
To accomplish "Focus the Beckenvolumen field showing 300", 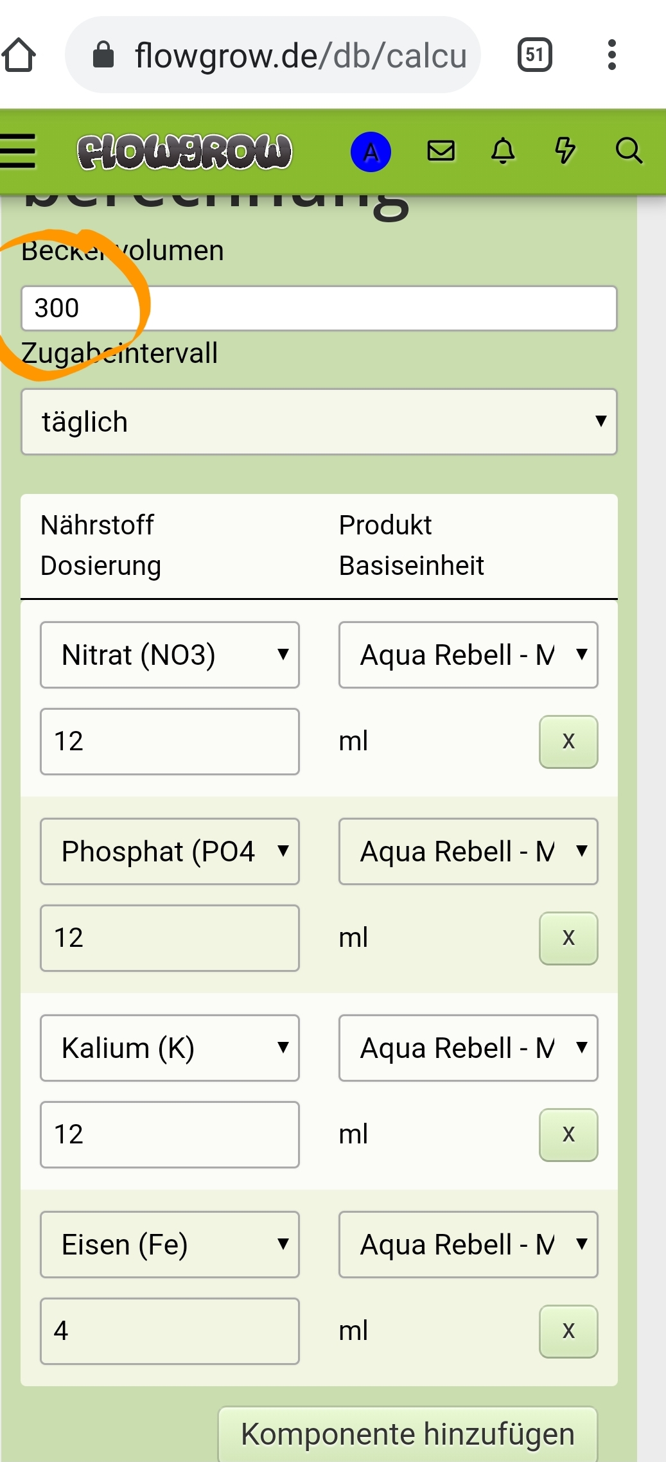I will point(319,308).
